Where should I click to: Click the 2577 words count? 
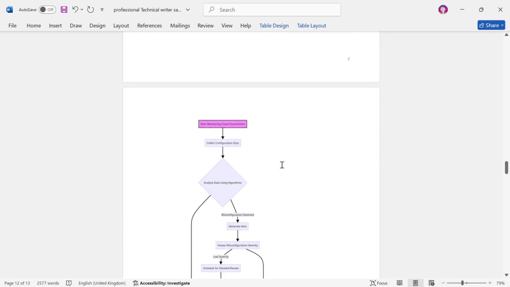pos(48,283)
